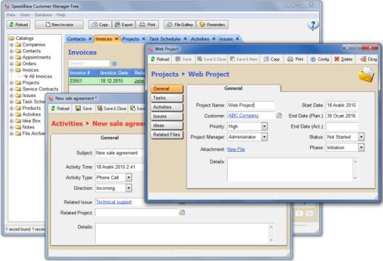Click Reload in the Web Project window
This screenshot has height=261, width=383.
tap(160, 59)
